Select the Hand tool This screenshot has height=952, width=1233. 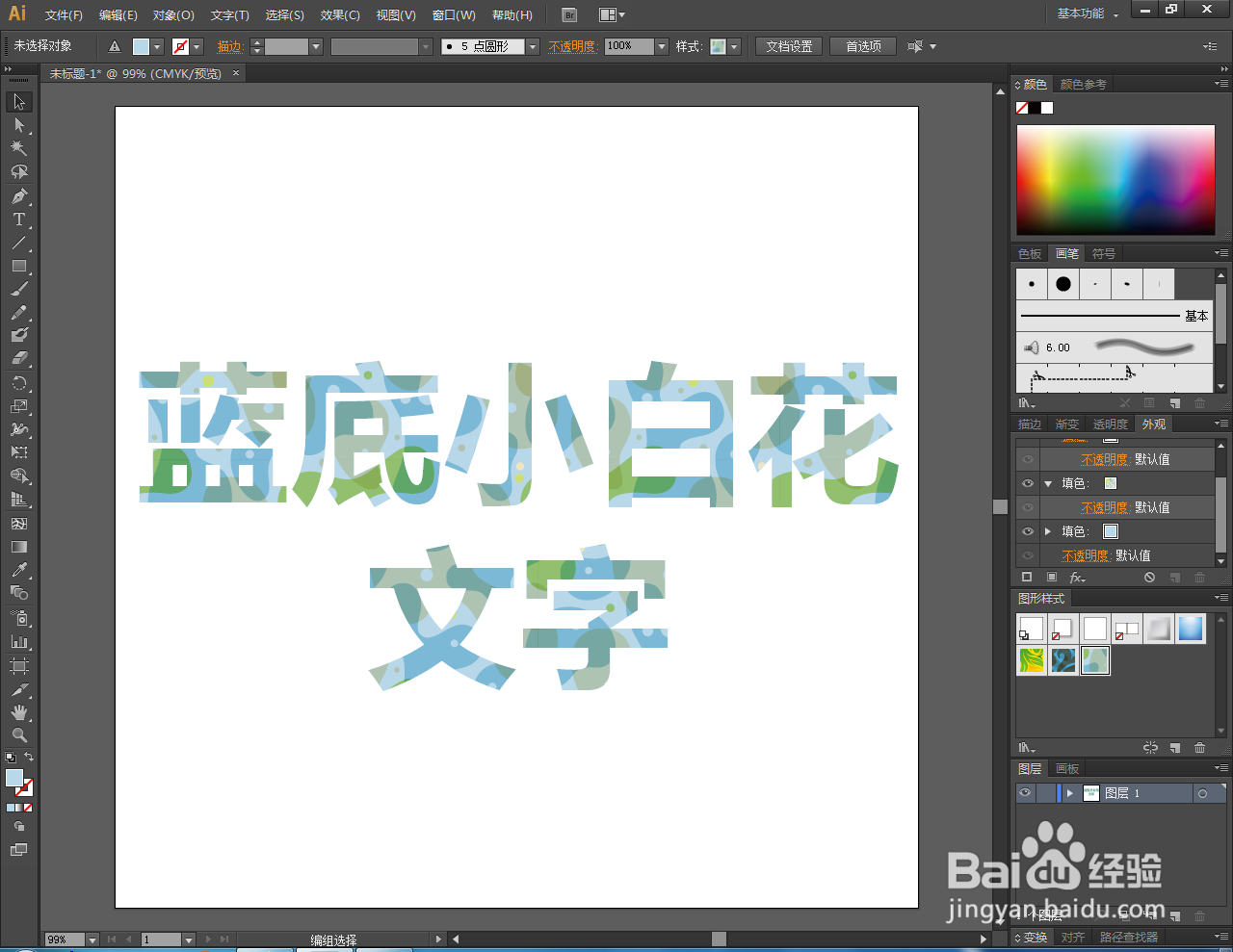(17, 714)
